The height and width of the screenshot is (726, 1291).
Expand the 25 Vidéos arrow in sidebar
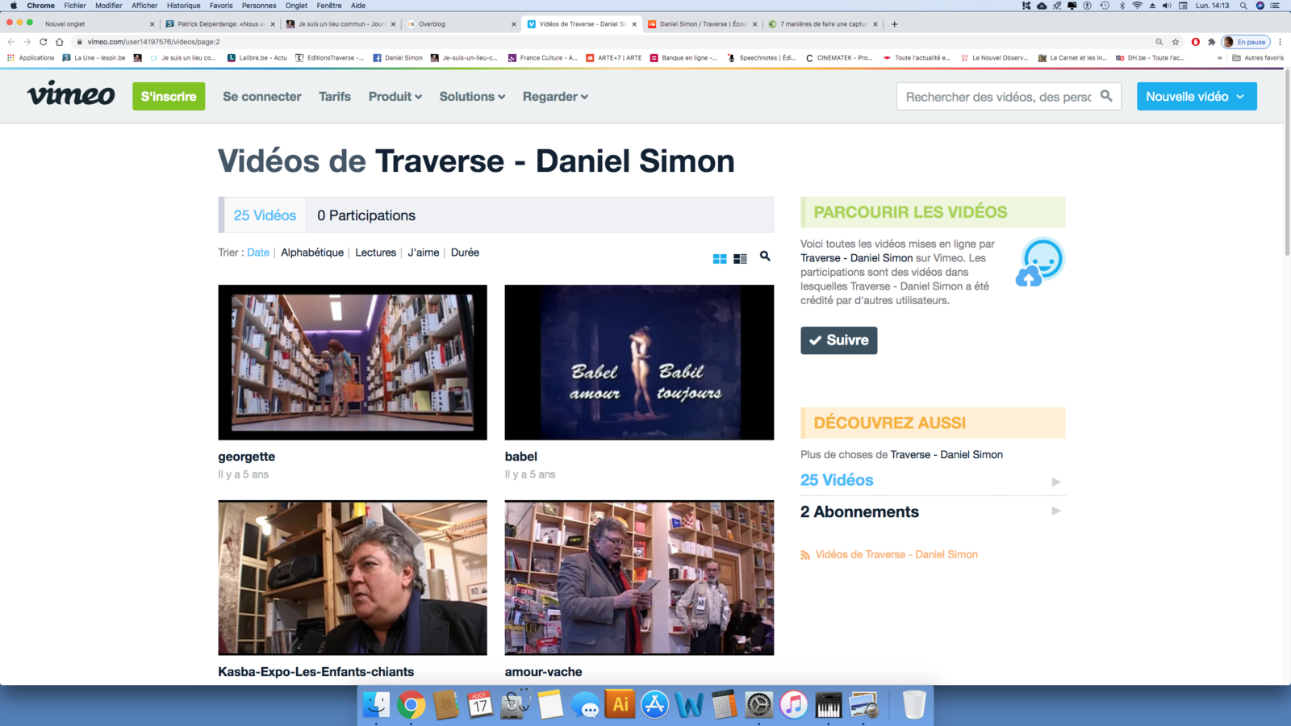pos(1055,482)
